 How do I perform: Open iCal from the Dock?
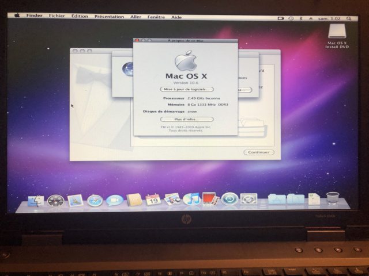[x=153, y=200]
